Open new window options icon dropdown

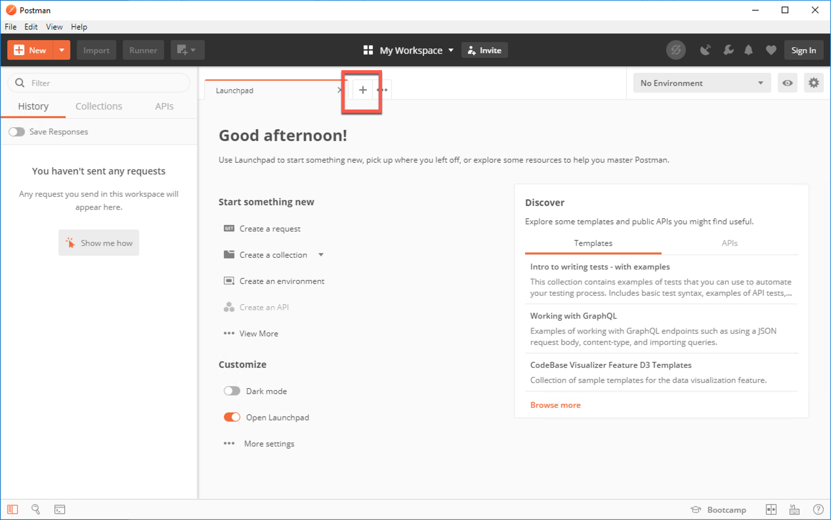pyautogui.click(x=188, y=50)
